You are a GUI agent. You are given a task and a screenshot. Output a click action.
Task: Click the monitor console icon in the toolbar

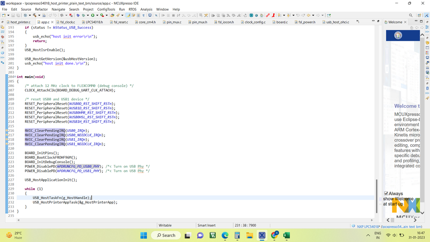pyautogui.click(x=150, y=16)
